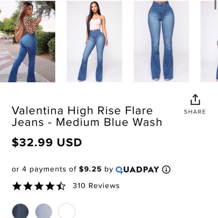View the partially visible fourth photo
218x218 pixels.
209,41
